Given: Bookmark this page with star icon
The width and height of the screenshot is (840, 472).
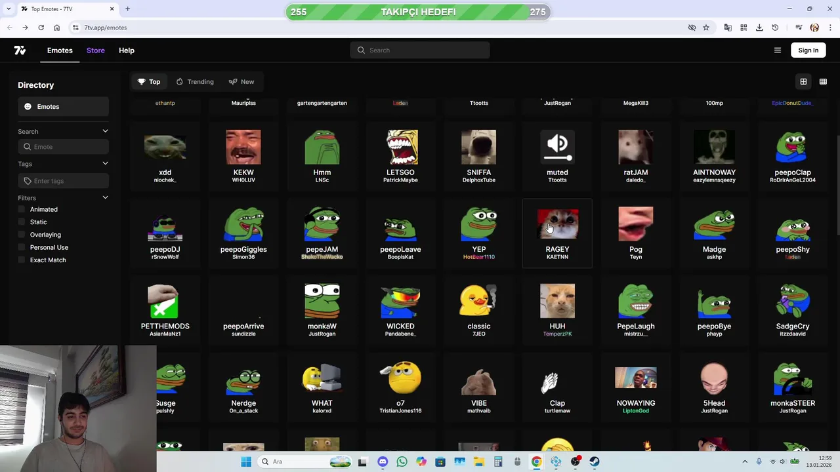Looking at the screenshot, I should (x=706, y=28).
